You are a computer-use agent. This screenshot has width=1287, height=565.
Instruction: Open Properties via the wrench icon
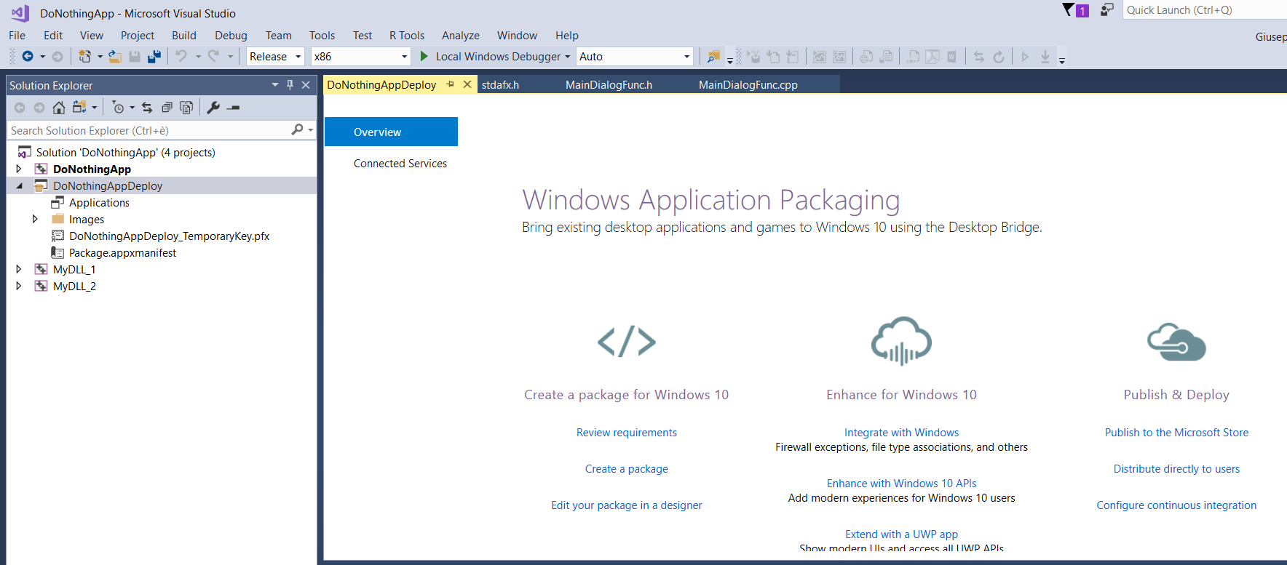pyautogui.click(x=213, y=108)
